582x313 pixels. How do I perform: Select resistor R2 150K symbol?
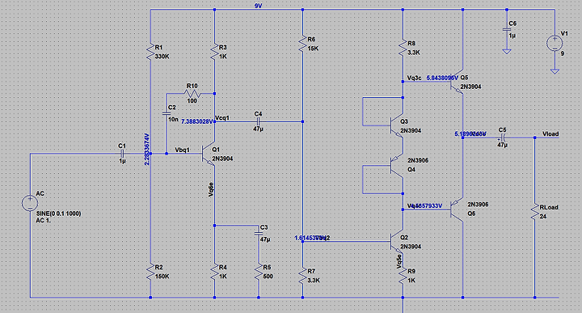pos(150,272)
